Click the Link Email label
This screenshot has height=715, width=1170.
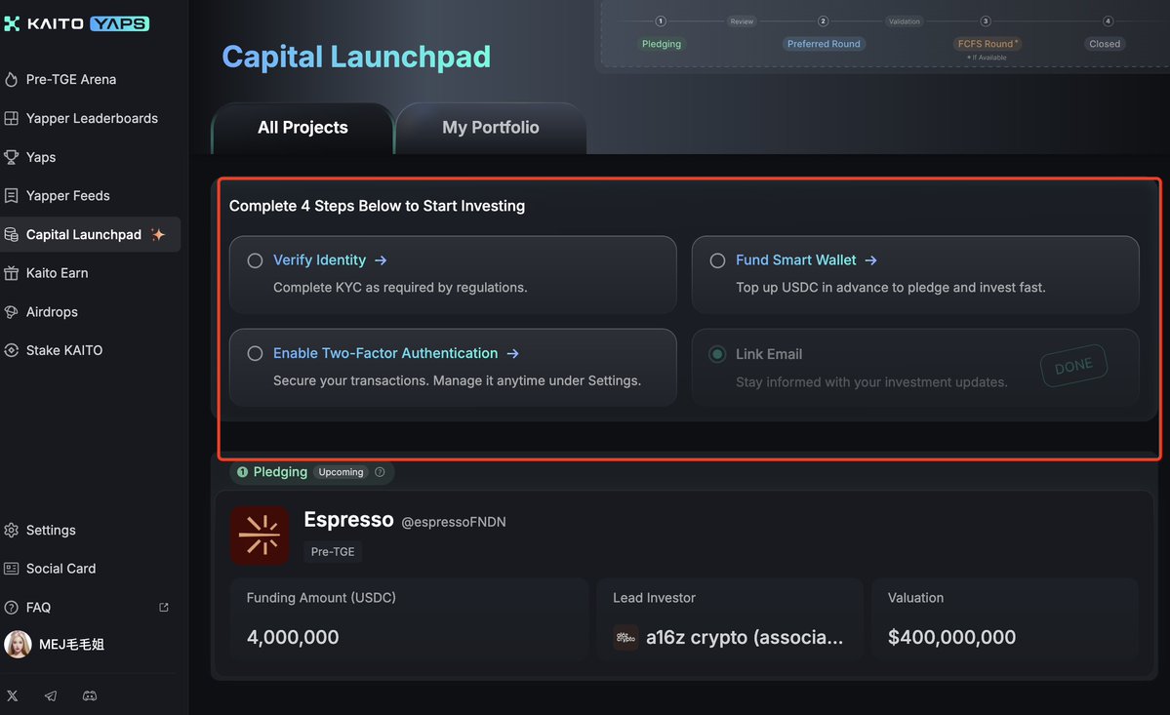[769, 354]
